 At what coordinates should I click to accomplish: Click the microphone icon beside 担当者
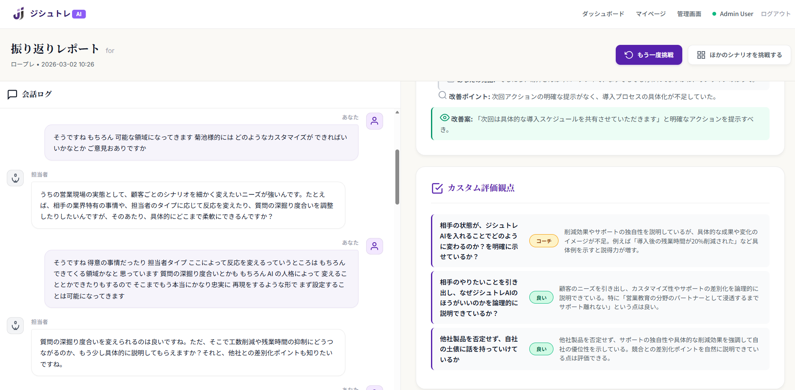15,178
